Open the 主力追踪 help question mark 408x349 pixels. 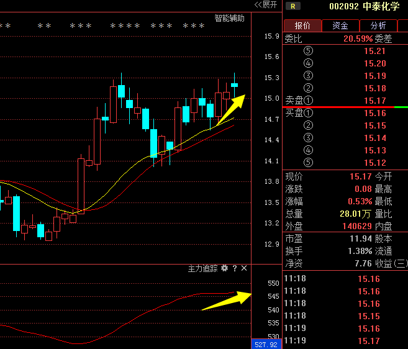coord(235,268)
